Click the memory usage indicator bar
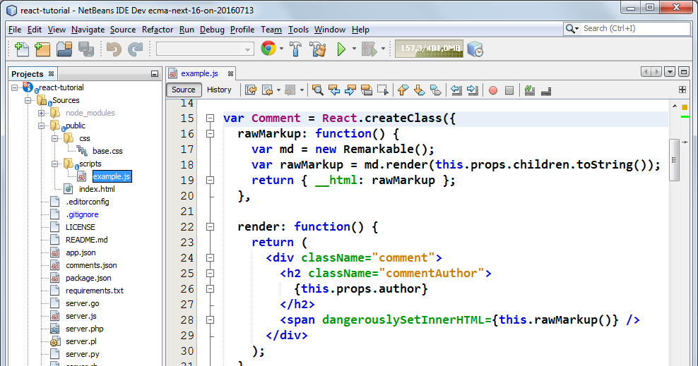This screenshot has height=366, width=698. pos(429,49)
